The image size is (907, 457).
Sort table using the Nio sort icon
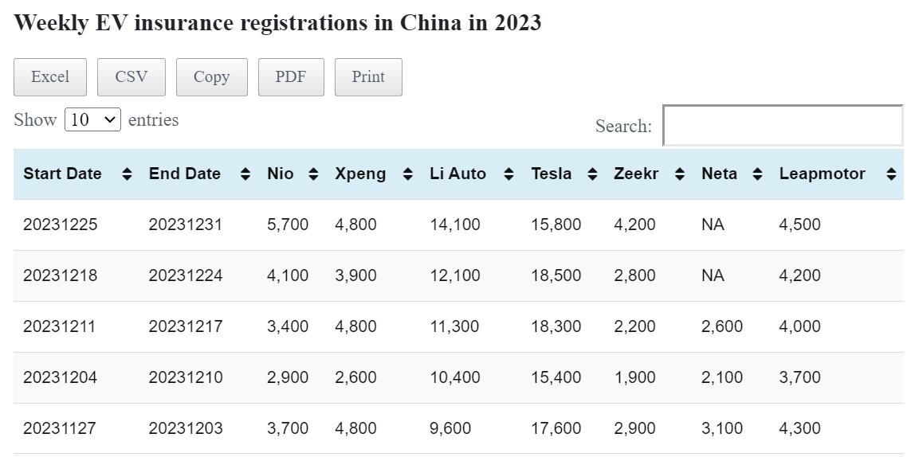tap(313, 174)
